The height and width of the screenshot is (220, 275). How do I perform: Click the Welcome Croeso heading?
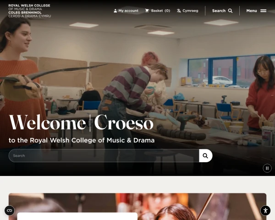click(81, 122)
